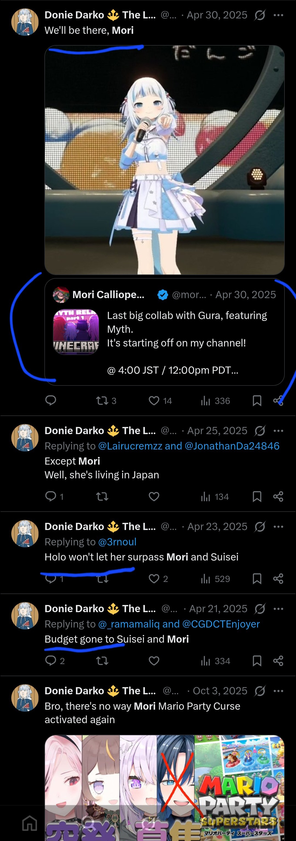Reply to the "We'll be there, Mori" post

pyautogui.click(x=51, y=400)
